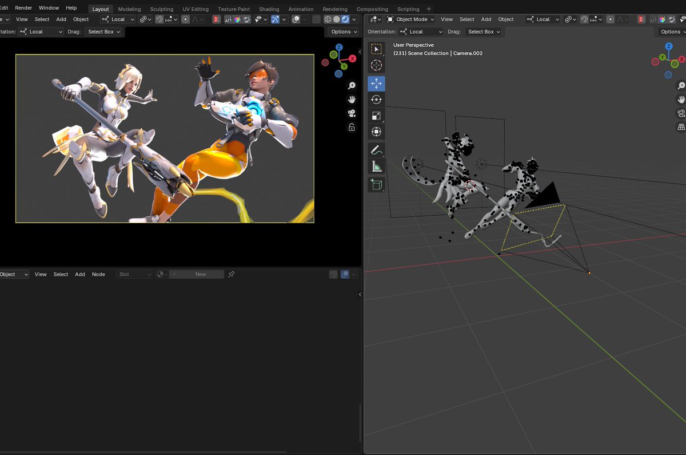Click the blue Z axis on right viewport gizmo

click(669, 47)
